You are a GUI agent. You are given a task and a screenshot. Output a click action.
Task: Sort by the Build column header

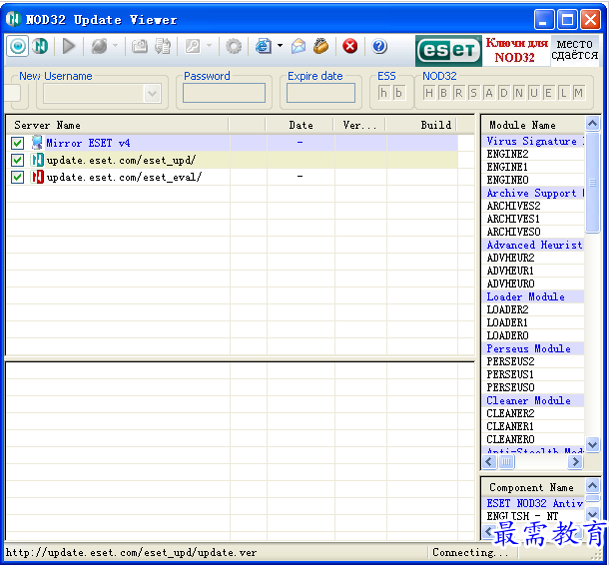[x=421, y=125]
